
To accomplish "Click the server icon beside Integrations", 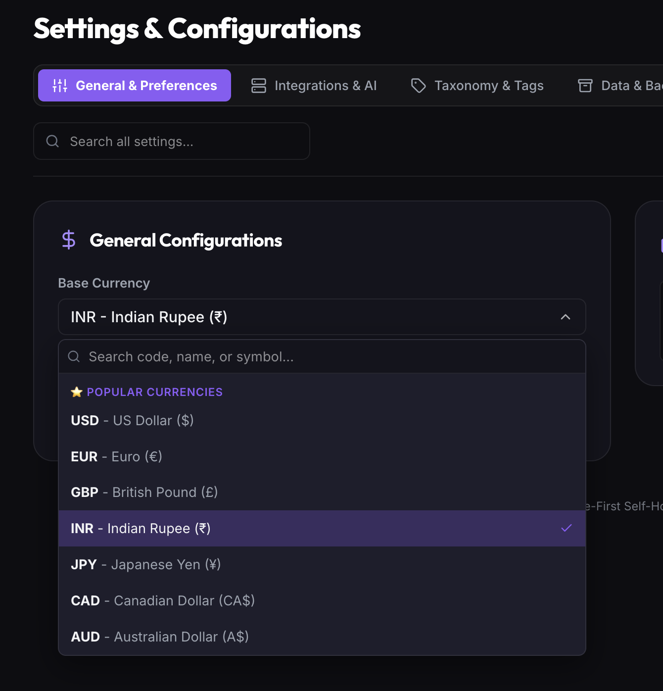I will 259,86.
